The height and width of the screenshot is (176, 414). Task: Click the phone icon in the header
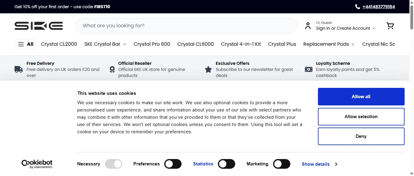tap(357, 6)
